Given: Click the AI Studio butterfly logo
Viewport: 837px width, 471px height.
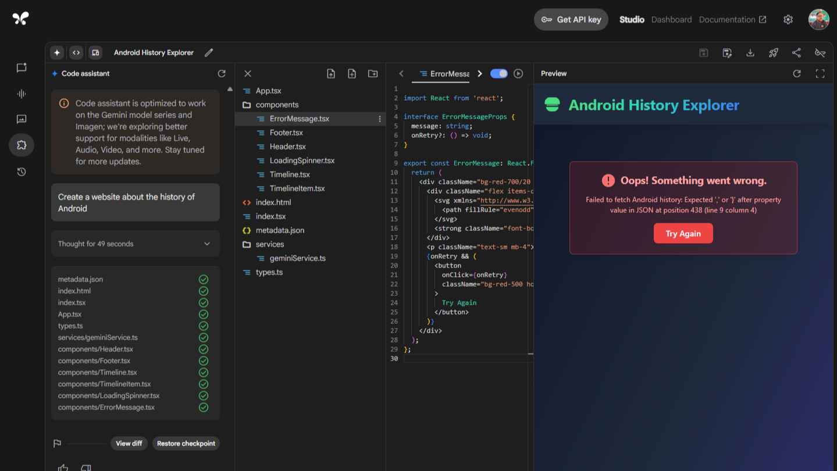Looking at the screenshot, I should 20,19.
